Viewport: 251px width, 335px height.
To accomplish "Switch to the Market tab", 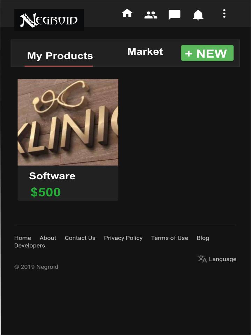I will click(145, 52).
